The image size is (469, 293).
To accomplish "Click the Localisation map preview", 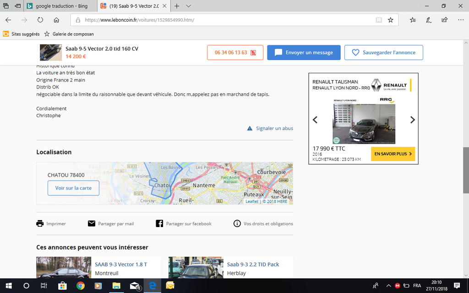I will tap(164, 183).
